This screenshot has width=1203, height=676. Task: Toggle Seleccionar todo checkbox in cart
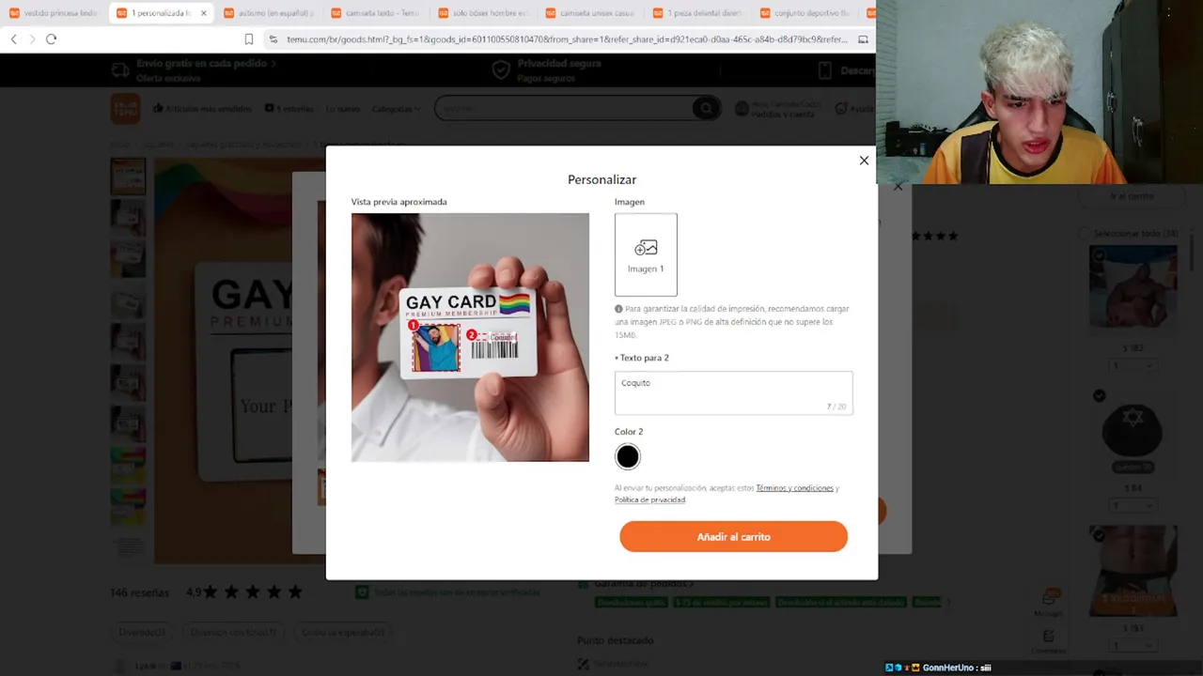pyautogui.click(x=1086, y=233)
